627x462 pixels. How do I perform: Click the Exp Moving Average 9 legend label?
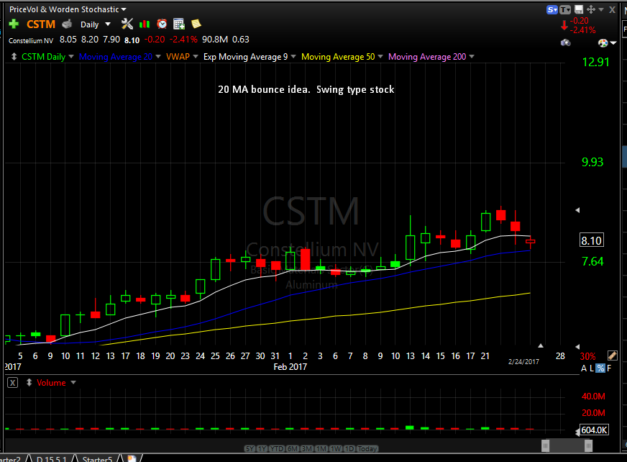coord(245,57)
